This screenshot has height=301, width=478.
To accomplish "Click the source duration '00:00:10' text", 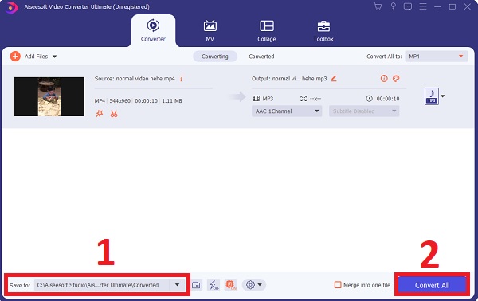I will click(x=147, y=101).
